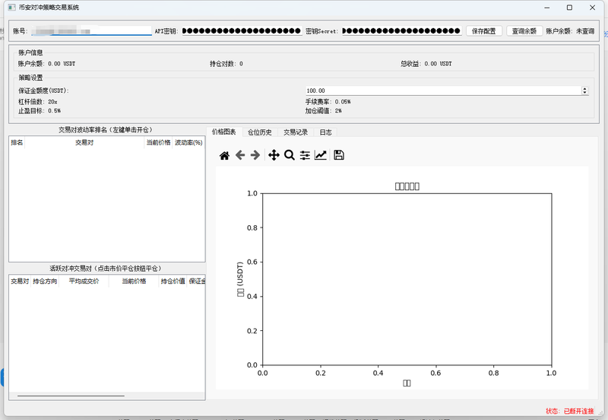The image size is (608, 420).
Task: Sort by 波动率(%) column header
Action: point(188,142)
